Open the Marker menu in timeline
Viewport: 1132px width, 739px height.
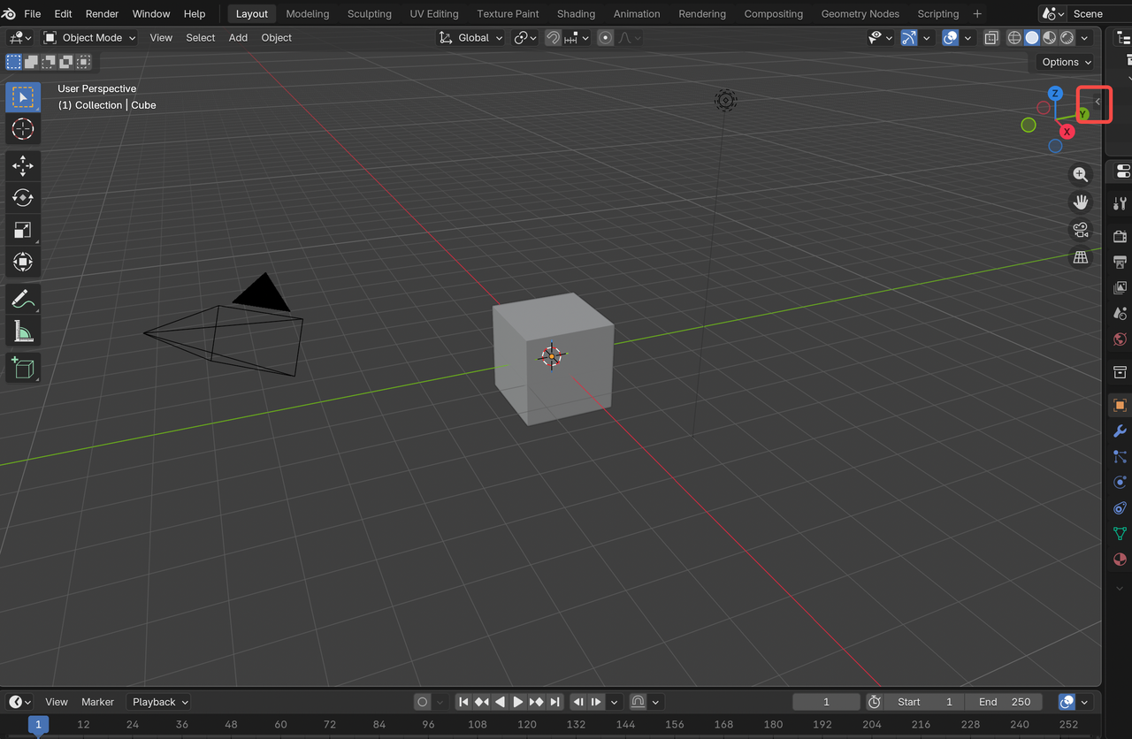(x=97, y=702)
